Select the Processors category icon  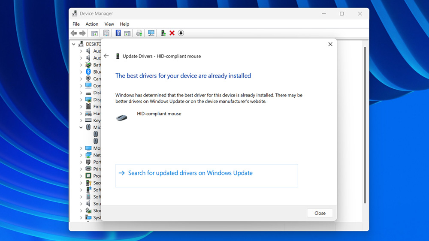coord(88,176)
